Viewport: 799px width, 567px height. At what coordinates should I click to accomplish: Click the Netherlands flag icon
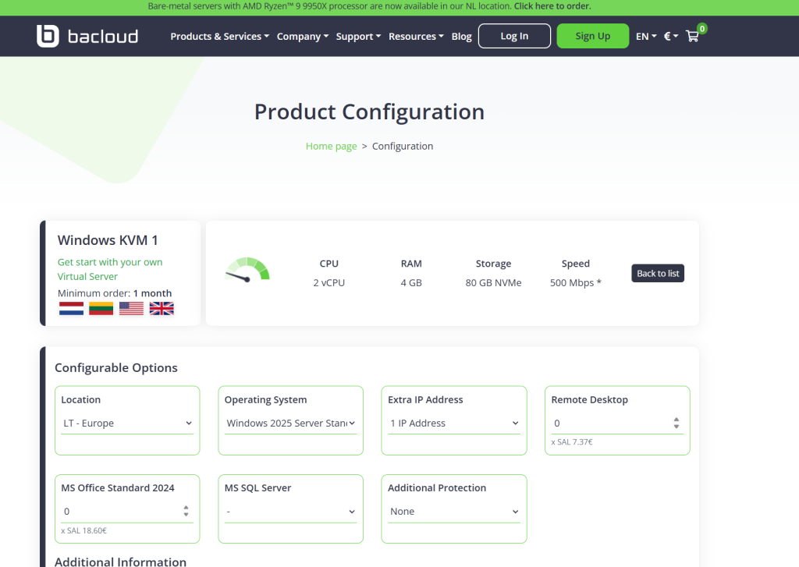click(71, 308)
